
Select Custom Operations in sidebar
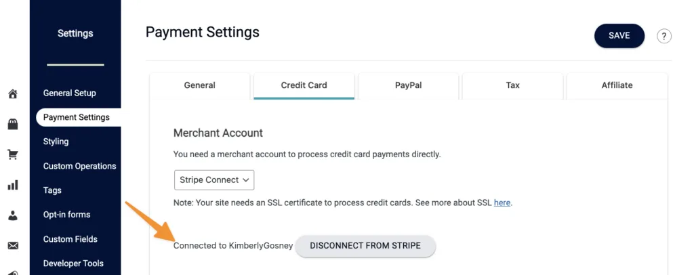80,166
